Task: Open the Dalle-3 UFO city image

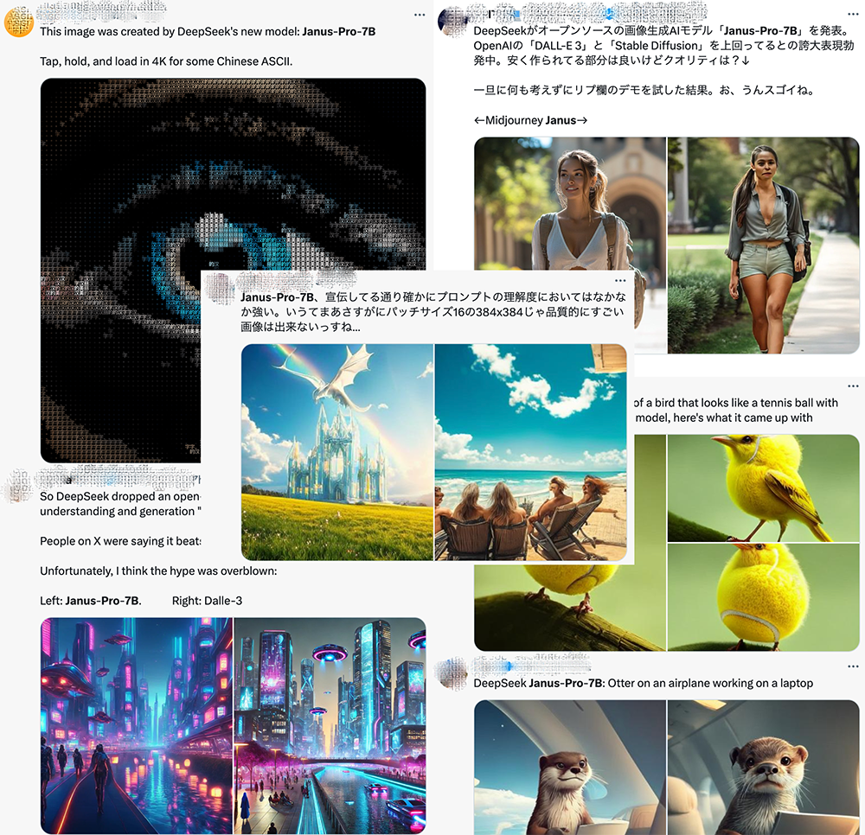Action: [330, 726]
